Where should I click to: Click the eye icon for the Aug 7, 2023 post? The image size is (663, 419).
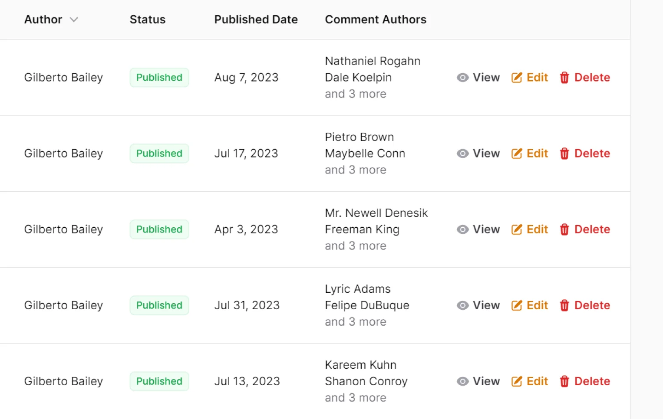[x=462, y=78]
